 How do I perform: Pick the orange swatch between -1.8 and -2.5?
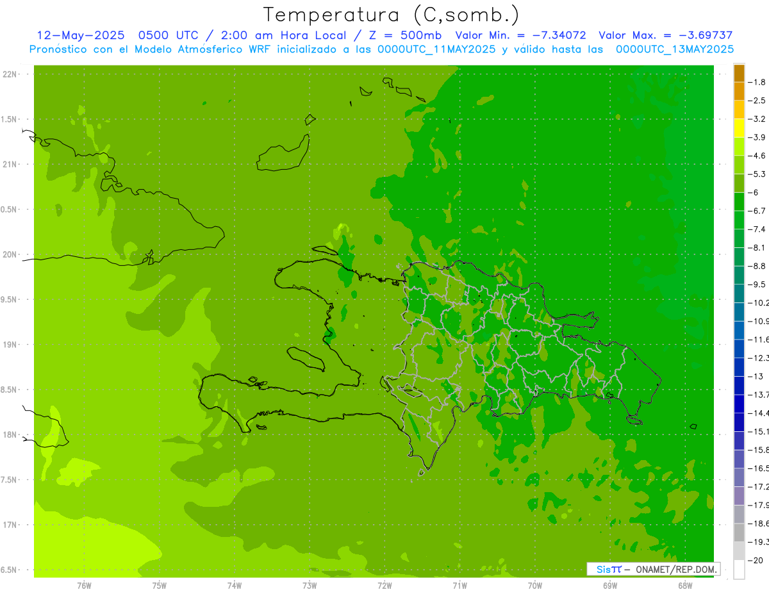click(739, 92)
